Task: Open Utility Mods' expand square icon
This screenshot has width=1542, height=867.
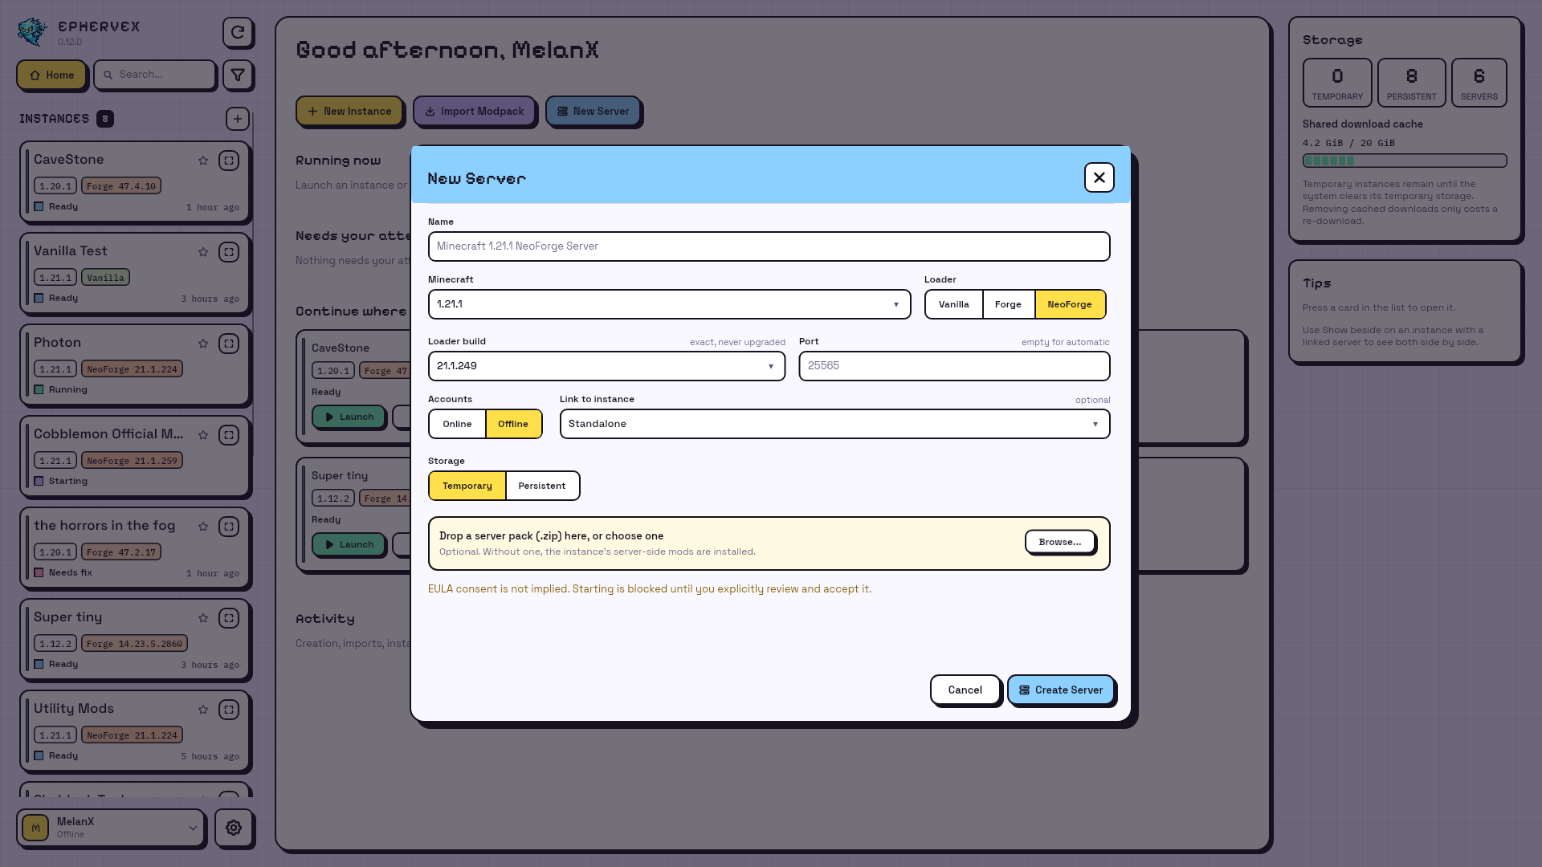Action: point(229,710)
